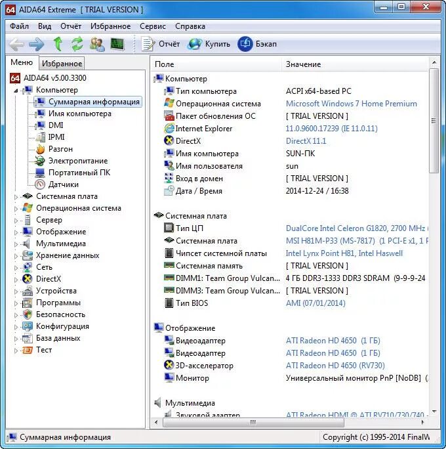Click the Электропитание power icon in the tree
Viewport: 446px width, 449px height.
[x=40, y=161]
